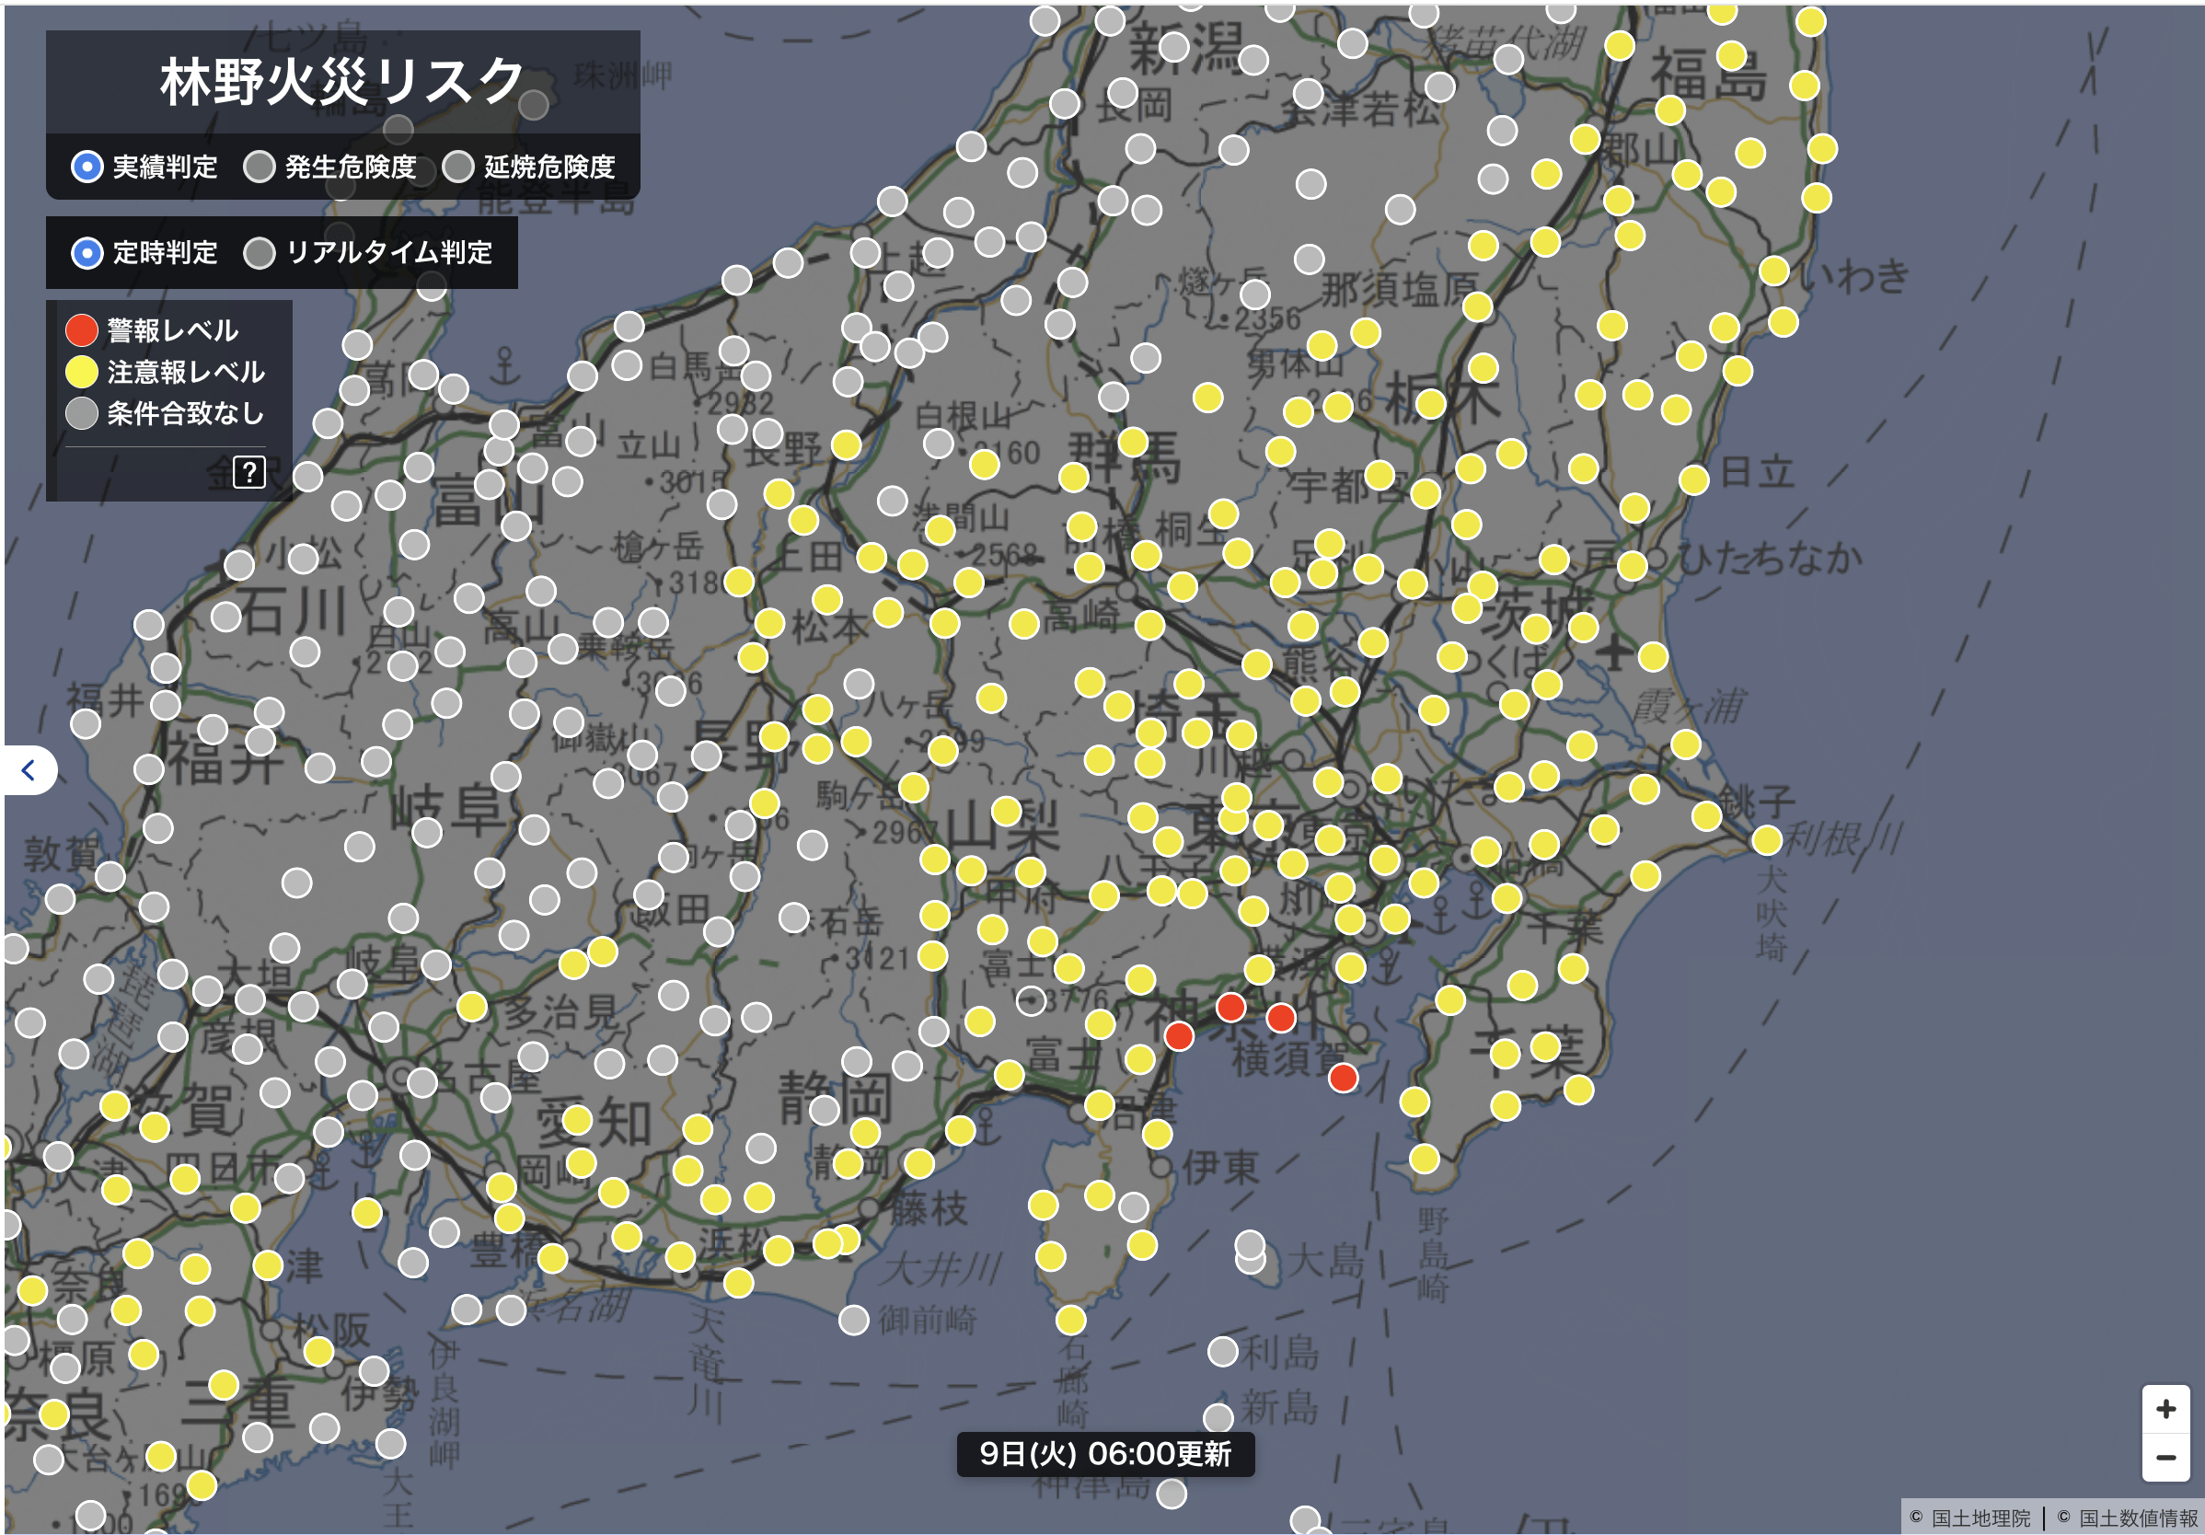Zoom in with the plus button
This screenshot has height=1535, width=2205.
click(x=2165, y=1409)
